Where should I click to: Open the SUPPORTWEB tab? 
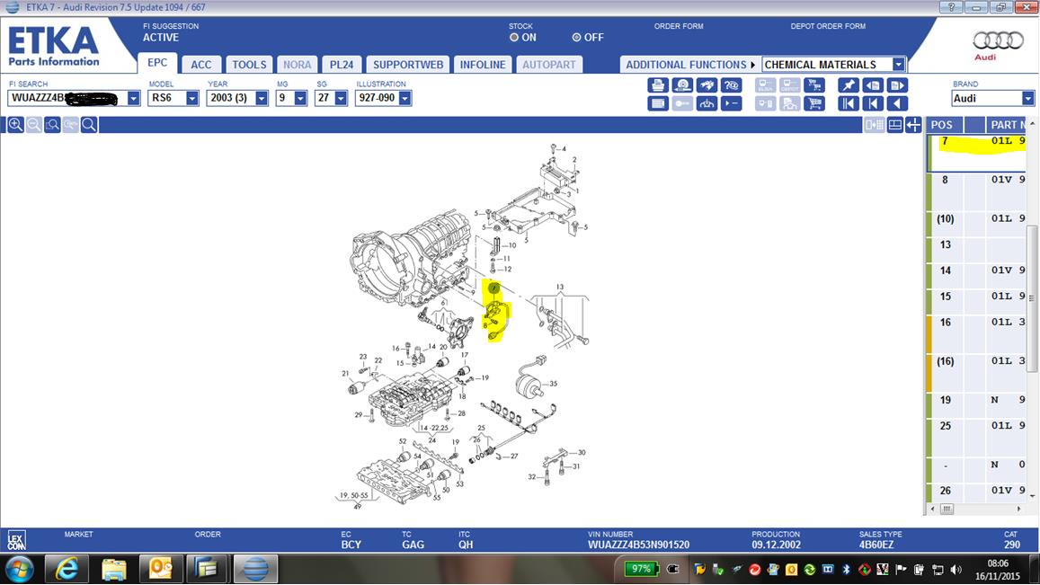point(407,65)
